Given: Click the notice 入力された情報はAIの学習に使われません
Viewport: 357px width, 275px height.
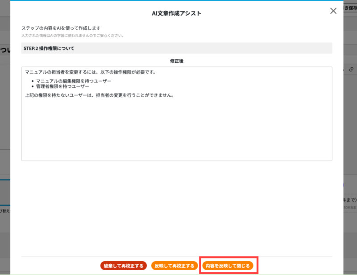Looking at the screenshot, I should [73, 36].
